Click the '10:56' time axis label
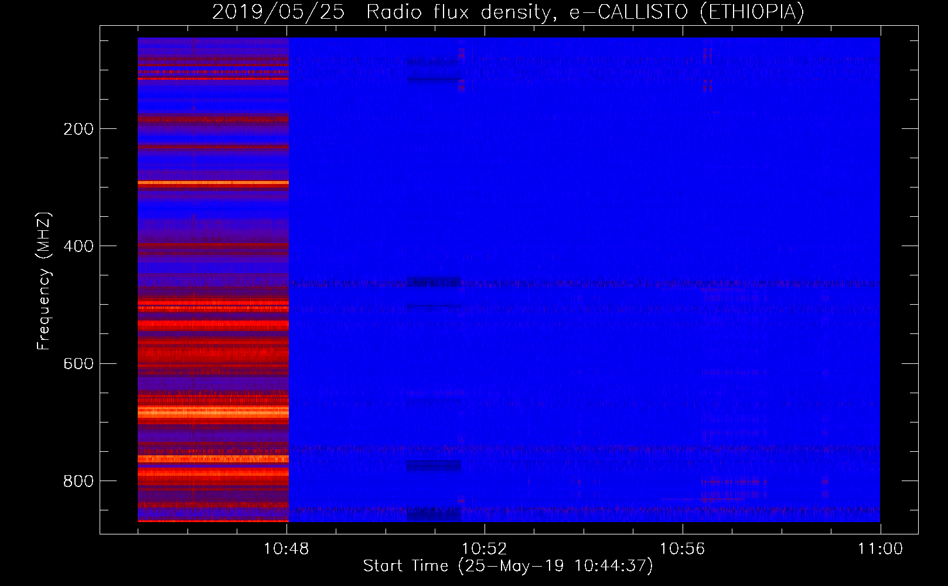The width and height of the screenshot is (948, 586). tap(682, 549)
